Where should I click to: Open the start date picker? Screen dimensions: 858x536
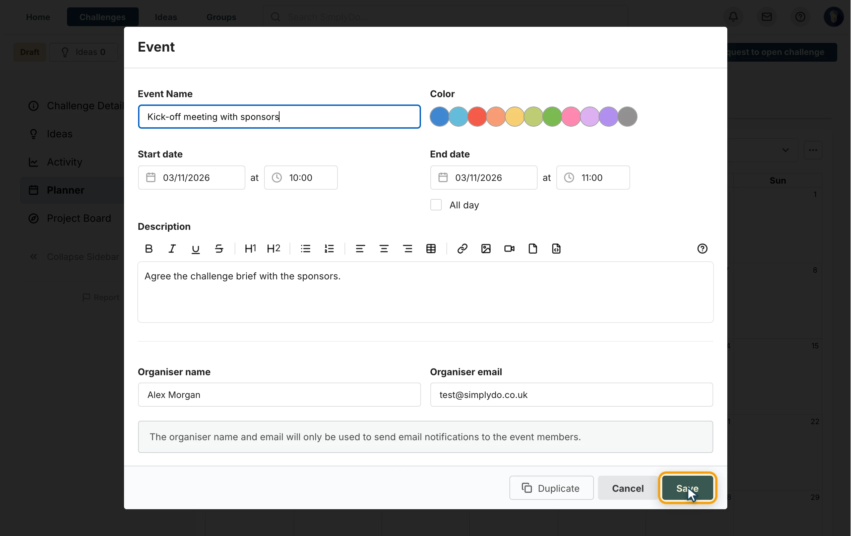191,178
